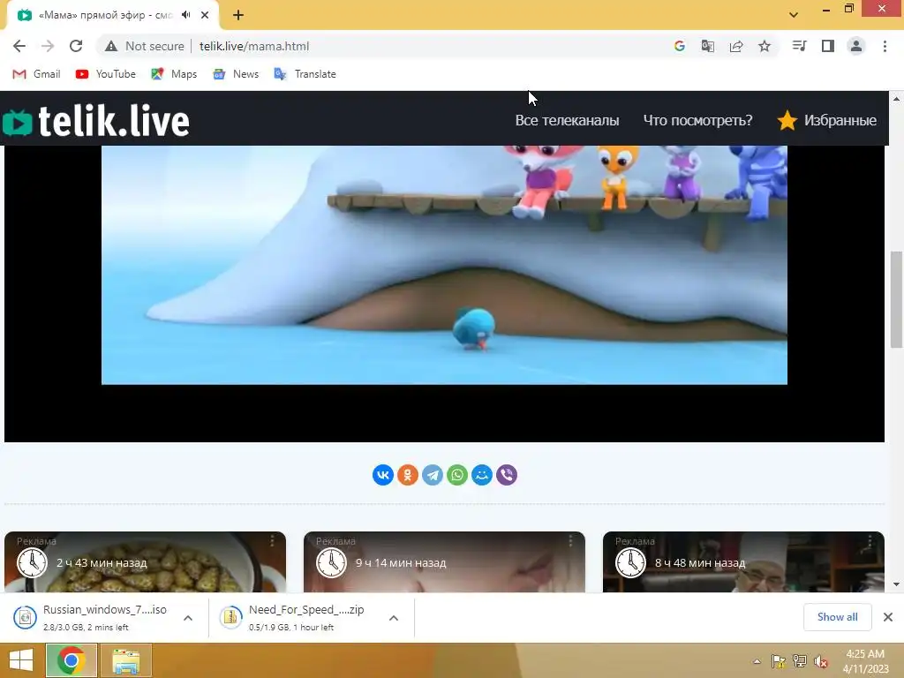Share via Мой Мир smiley icon
904x678 pixels.
click(x=482, y=475)
